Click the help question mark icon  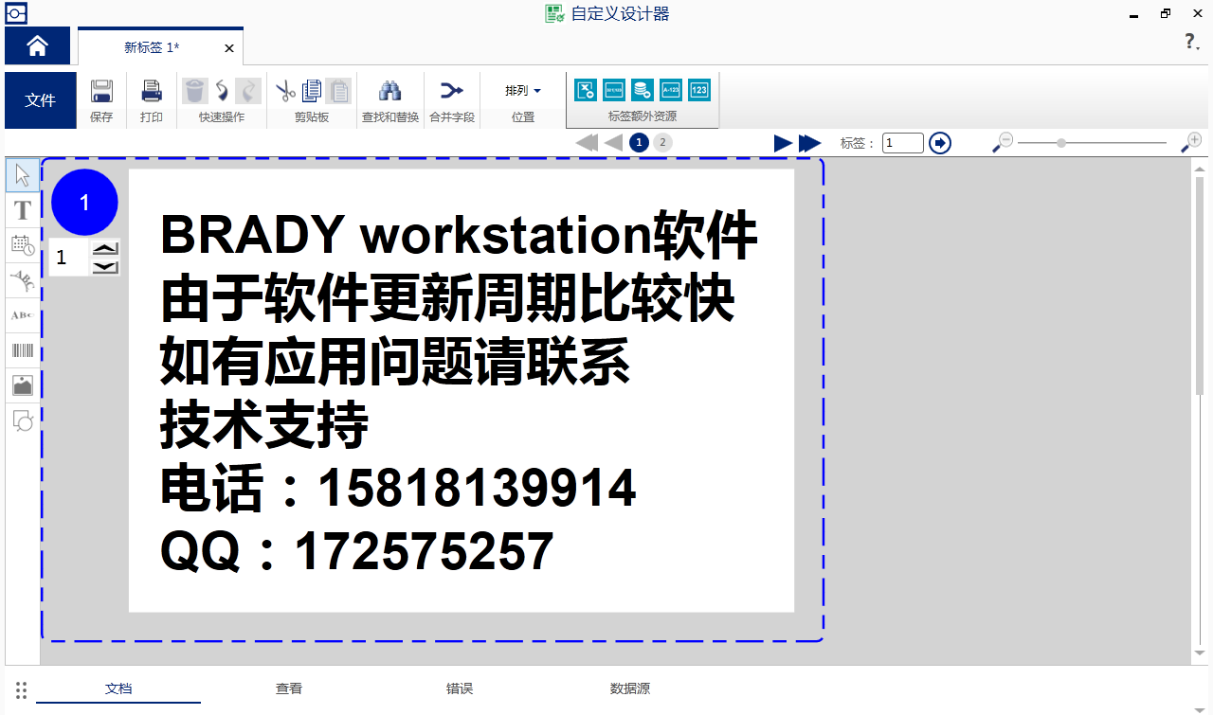(x=1191, y=42)
